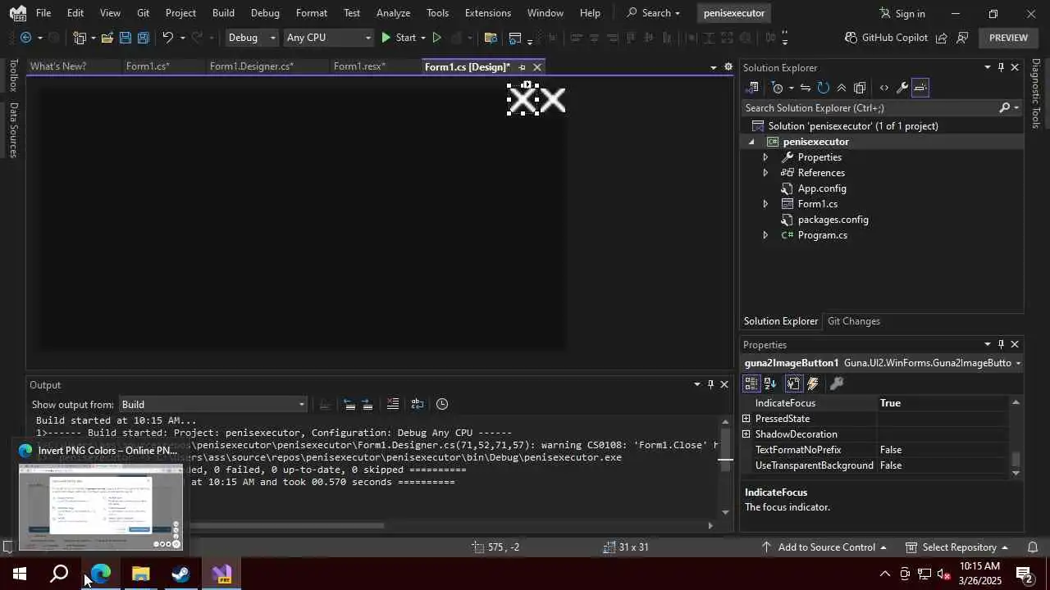Select App.config in Solution Explorer
The width and height of the screenshot is (1050, 590).
pos(822,188)
